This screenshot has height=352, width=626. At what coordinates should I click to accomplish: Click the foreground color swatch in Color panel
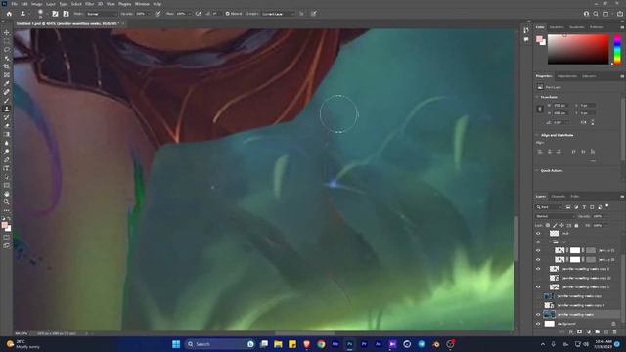[x=539, y=39]
